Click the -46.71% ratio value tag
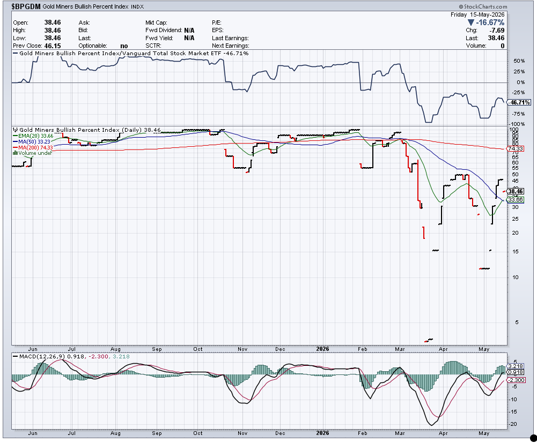 click(519, 102)
